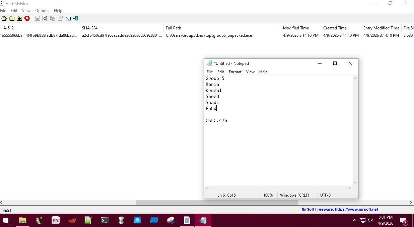Switch to HashMyFiles taskbar button
Screen dimensions: 414x227
pyautogui.click(x=187, y=220)
